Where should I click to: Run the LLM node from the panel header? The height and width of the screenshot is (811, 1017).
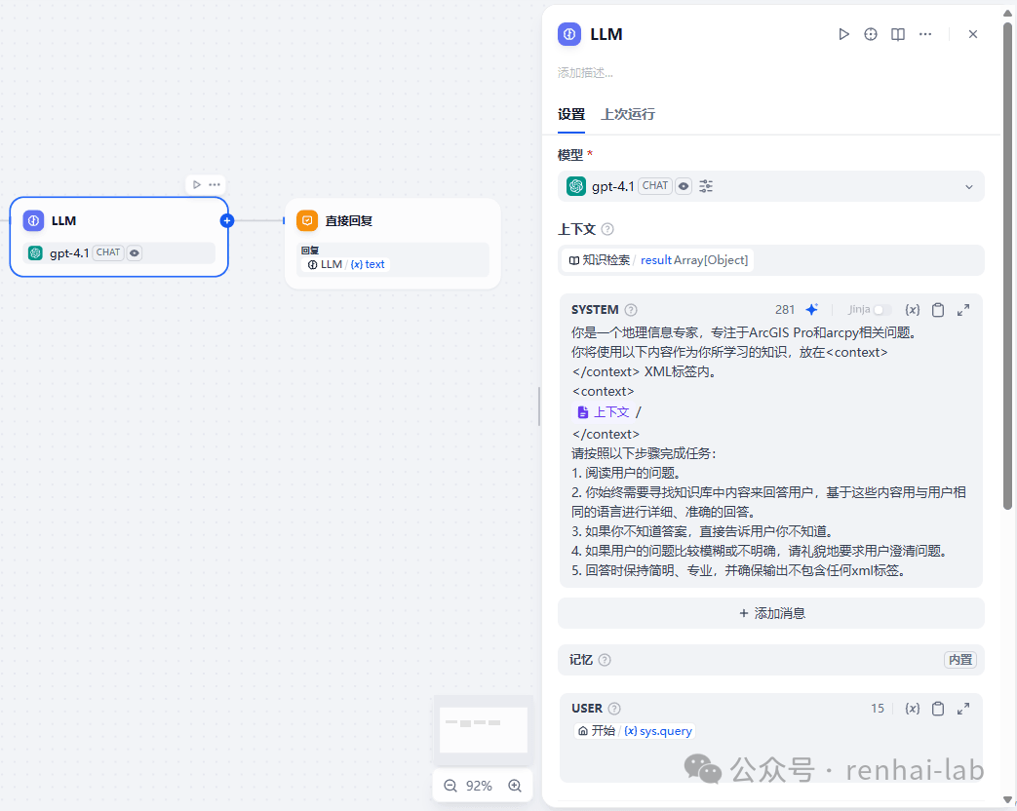point(843,34)
